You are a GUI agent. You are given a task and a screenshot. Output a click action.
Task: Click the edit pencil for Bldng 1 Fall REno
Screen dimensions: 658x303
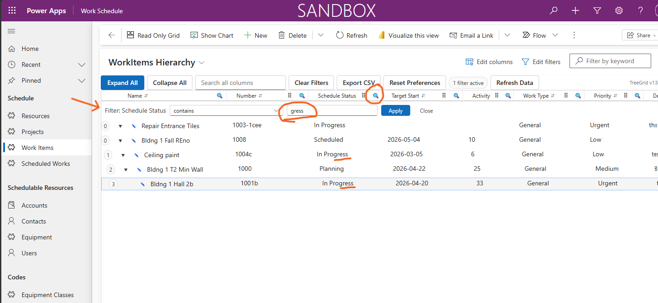pos(133,141)
